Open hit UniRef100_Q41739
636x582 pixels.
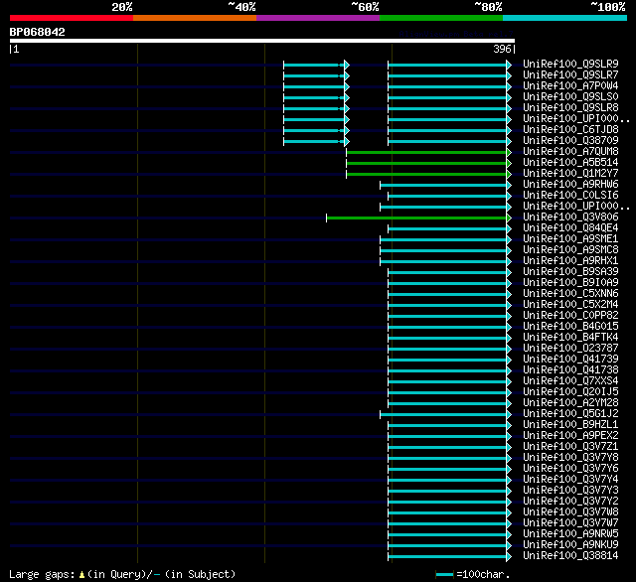coord(570,360)
